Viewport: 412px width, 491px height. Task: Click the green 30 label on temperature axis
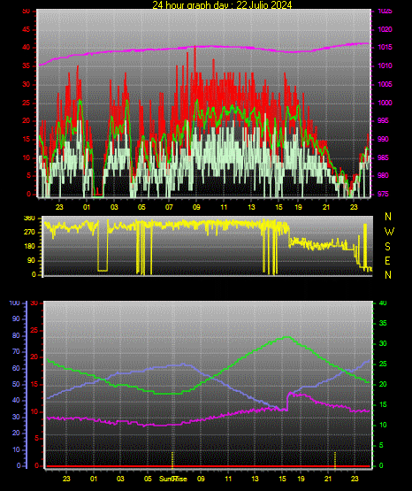383,343
